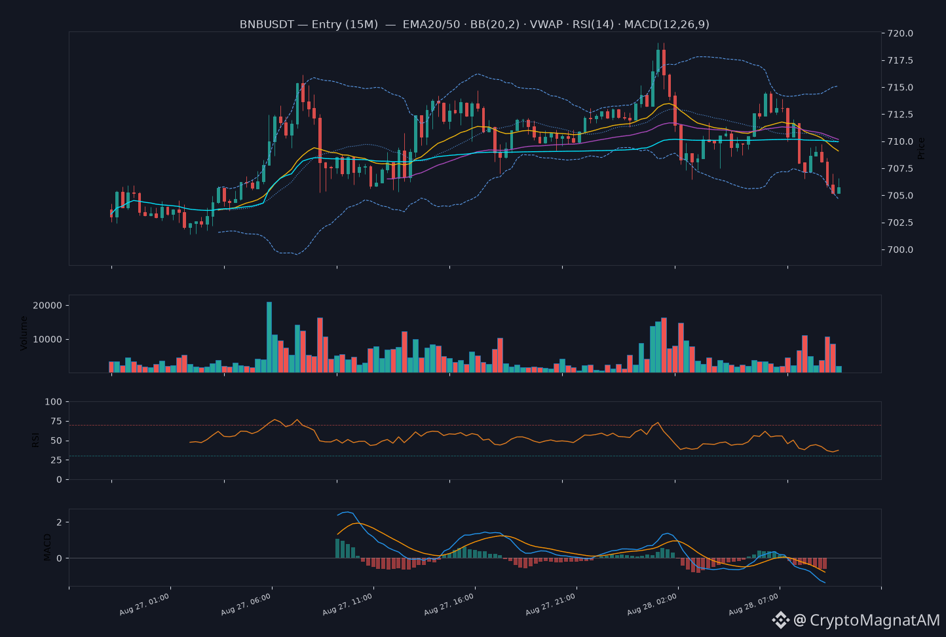Screen dimensions: 946x637
Task: Click the tallest volume bar above 20000
Action: [269, 337]
